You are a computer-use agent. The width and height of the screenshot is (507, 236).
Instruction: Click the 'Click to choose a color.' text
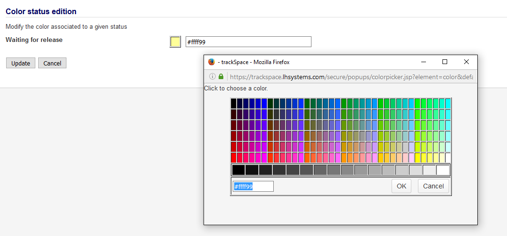236,88
